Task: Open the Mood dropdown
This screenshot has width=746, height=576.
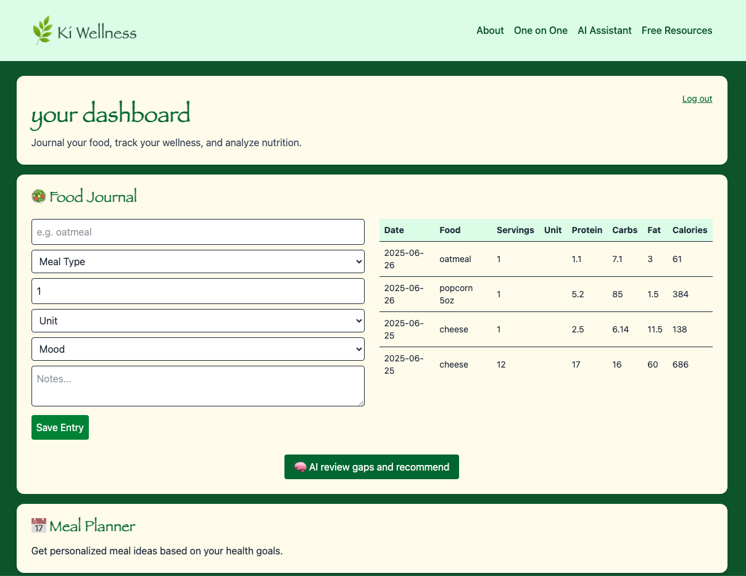Action: pyautogui.click(x=197, y=349)
